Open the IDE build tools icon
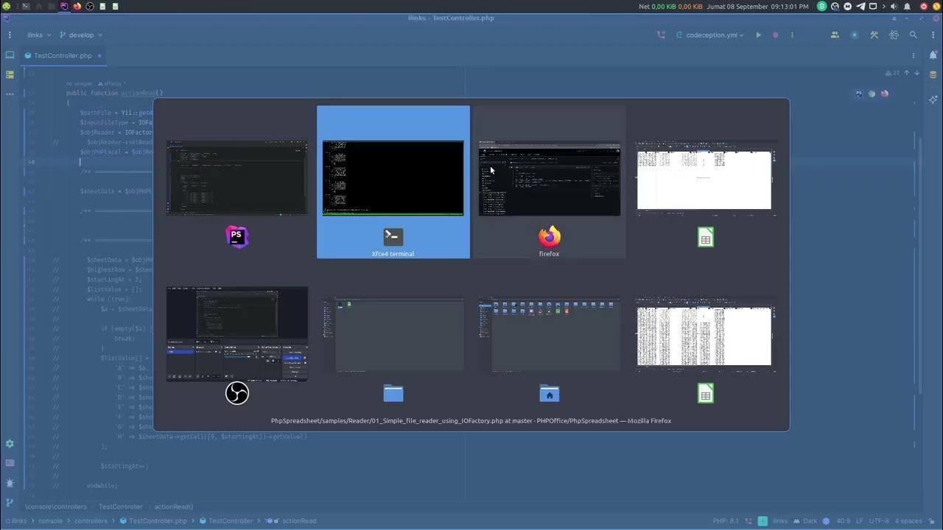The width and height of the screenshot is (943, 530). pyautogui.click(x=874, y=35)
